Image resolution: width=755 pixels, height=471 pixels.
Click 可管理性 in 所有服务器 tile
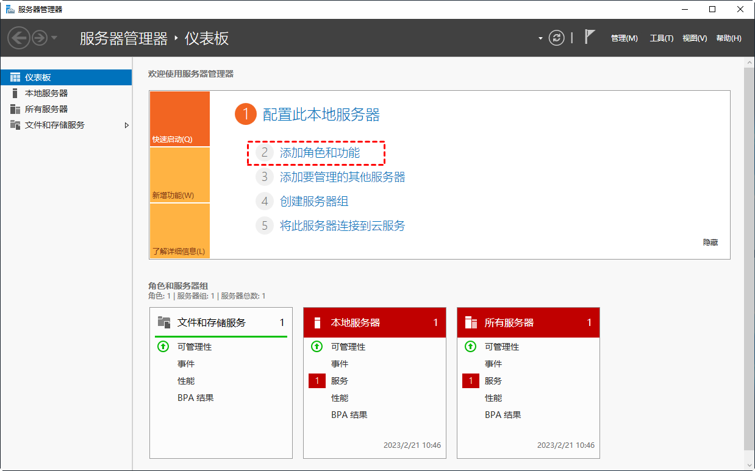coord(502,347)
